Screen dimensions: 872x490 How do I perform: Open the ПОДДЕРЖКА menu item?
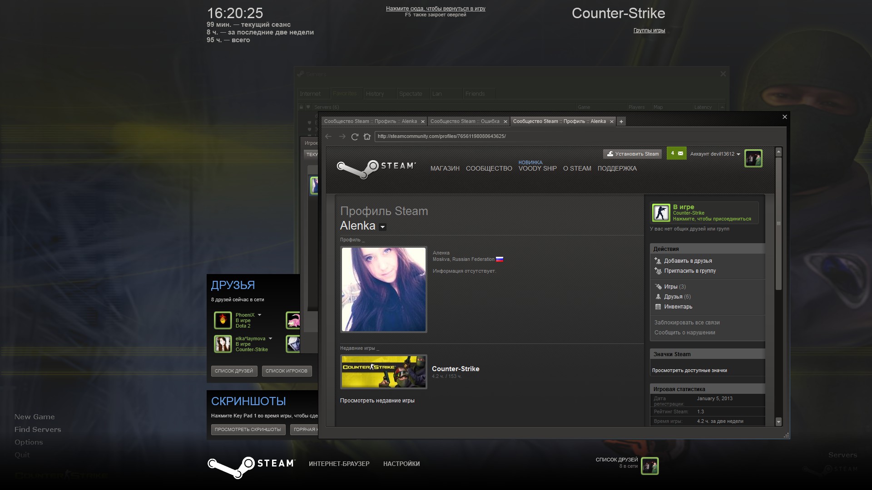(x=617, y=169)
